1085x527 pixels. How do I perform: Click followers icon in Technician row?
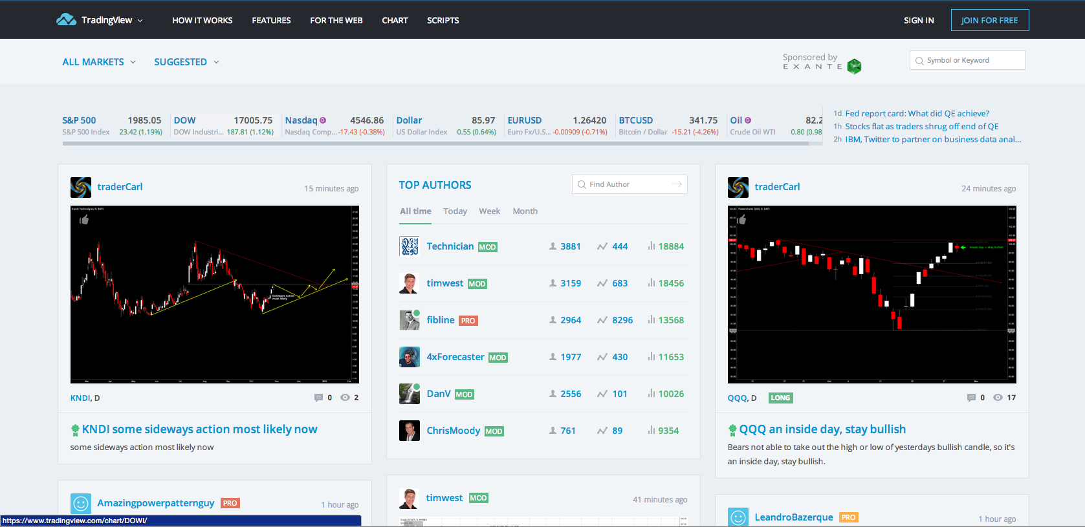(x=553, y=246)
